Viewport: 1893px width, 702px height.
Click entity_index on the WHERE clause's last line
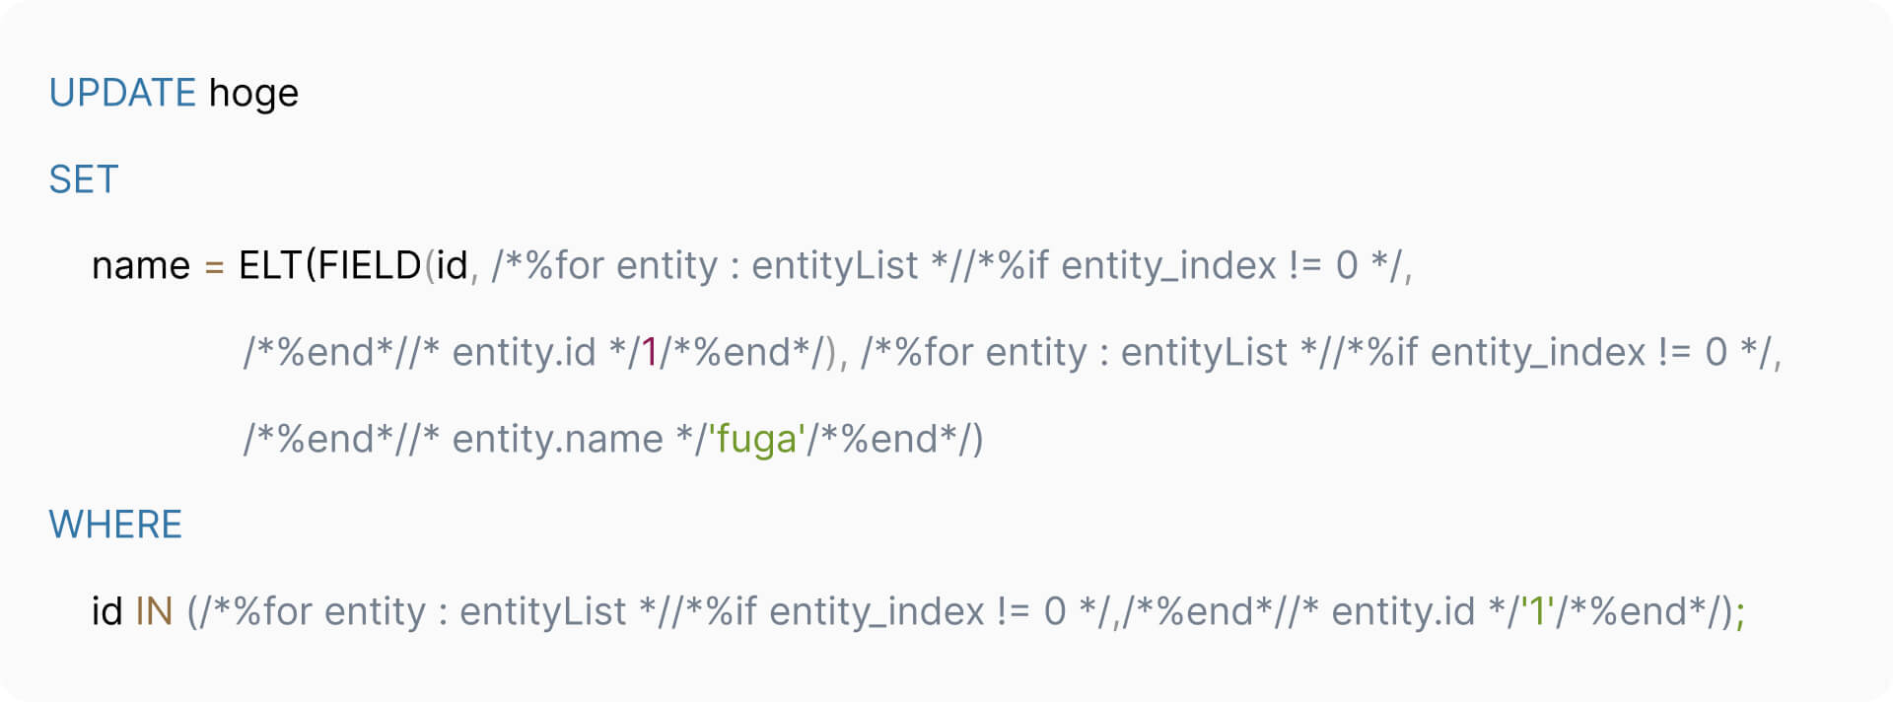876,611
